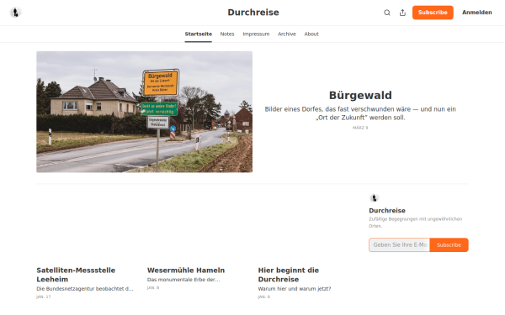
Task: Click the Durchreise logo in top-left corner
Action: [15, 13]
